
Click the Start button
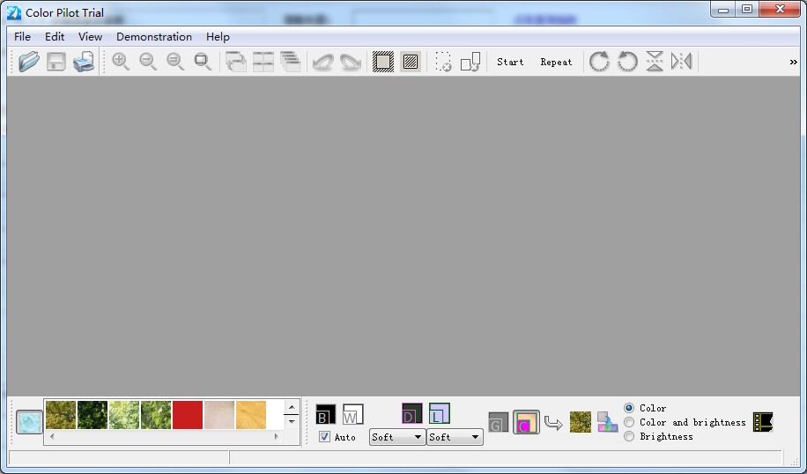510,62
